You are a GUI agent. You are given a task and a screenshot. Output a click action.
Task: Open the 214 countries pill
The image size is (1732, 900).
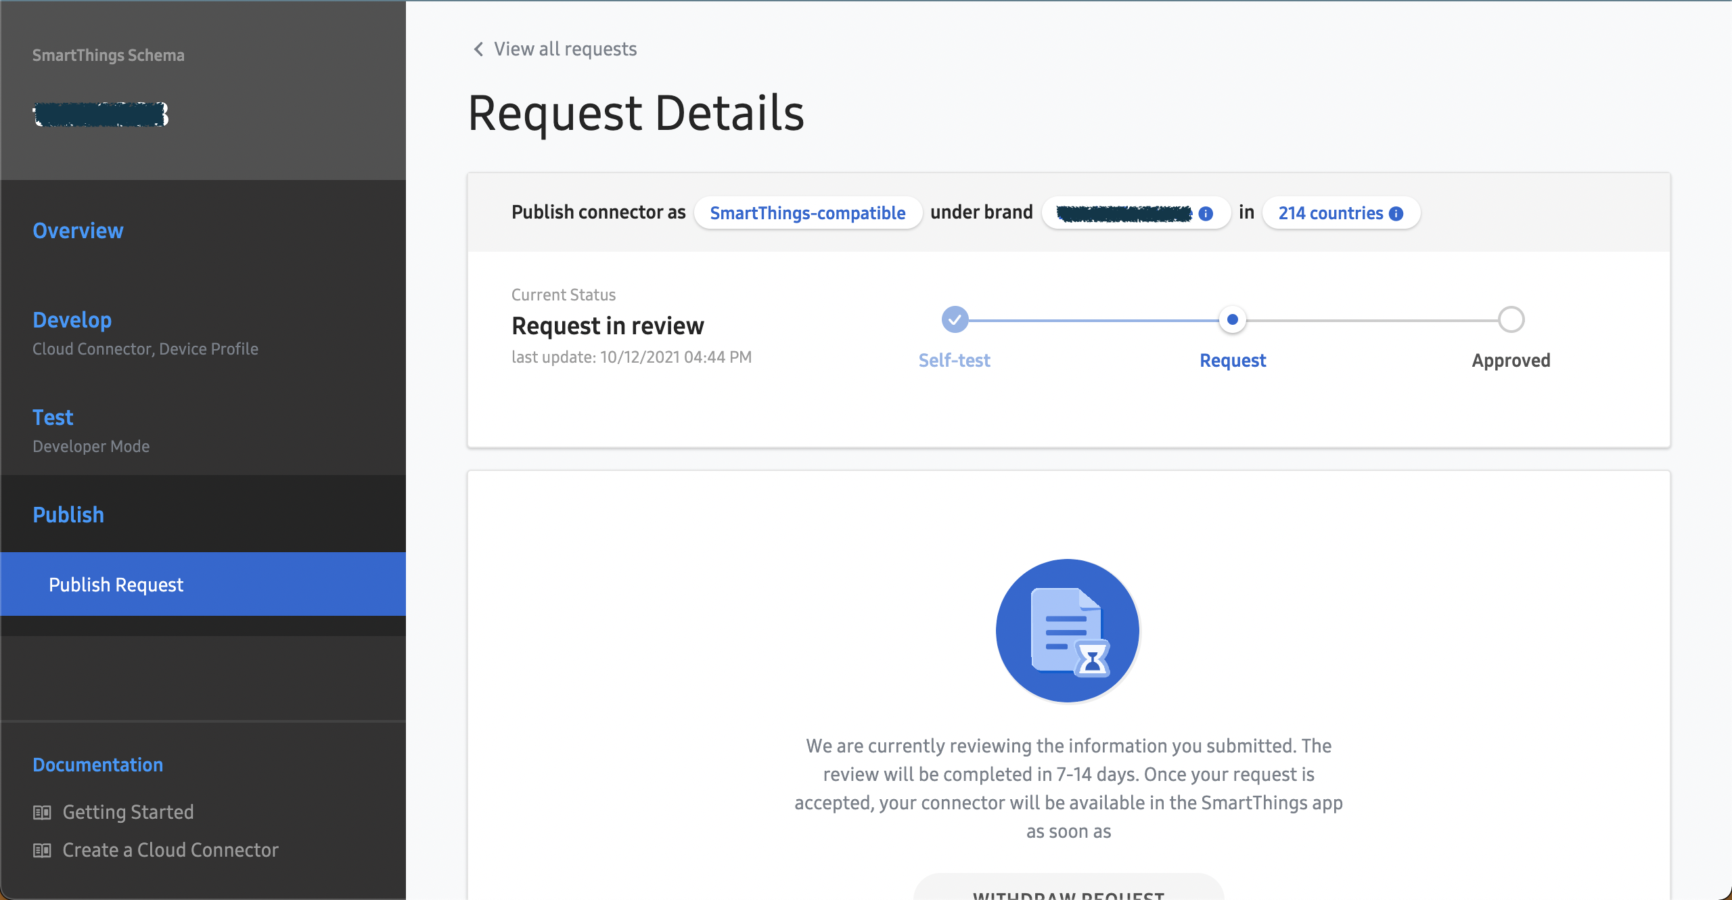[x=1341, y=213]
